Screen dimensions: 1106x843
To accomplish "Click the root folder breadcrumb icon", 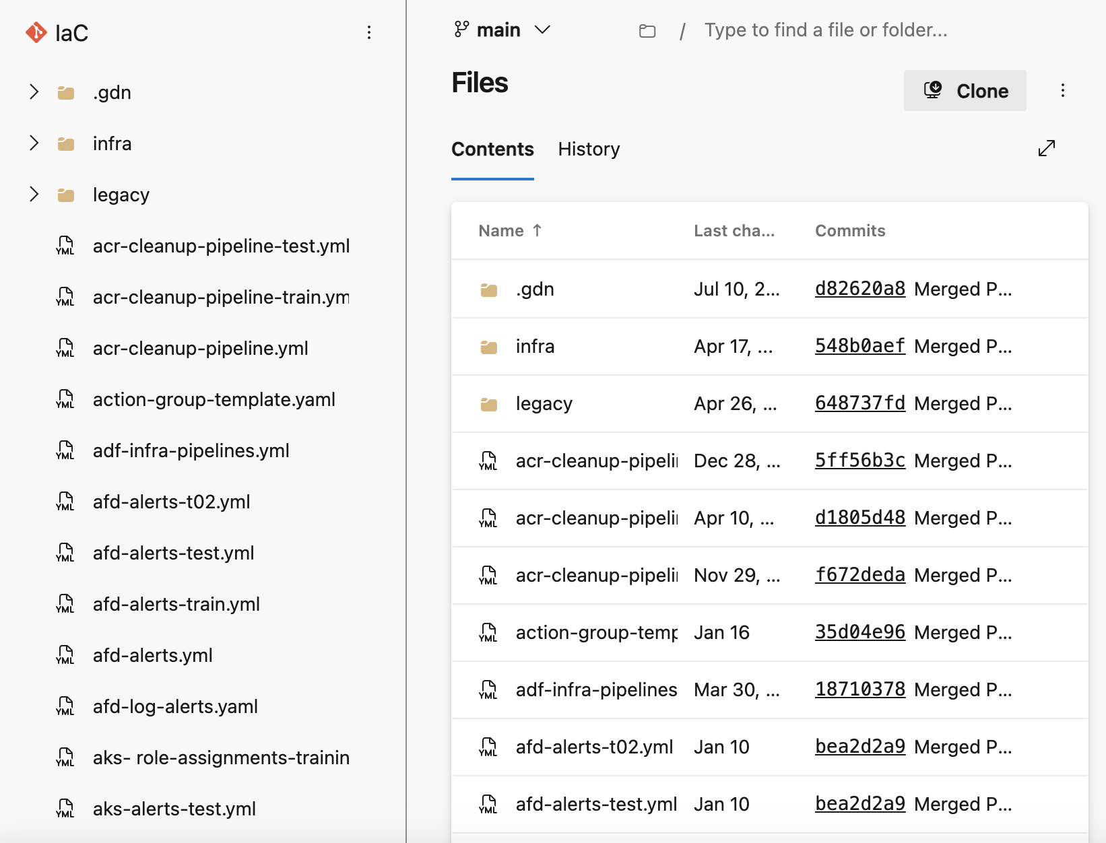I will click(647, 31).
